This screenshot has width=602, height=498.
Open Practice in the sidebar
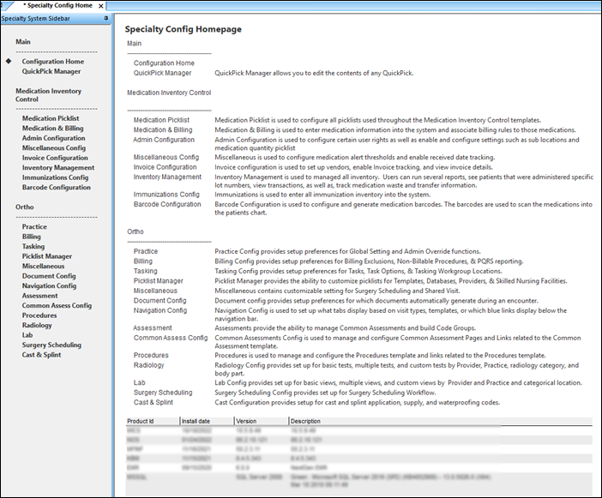[x=34, y=227]
